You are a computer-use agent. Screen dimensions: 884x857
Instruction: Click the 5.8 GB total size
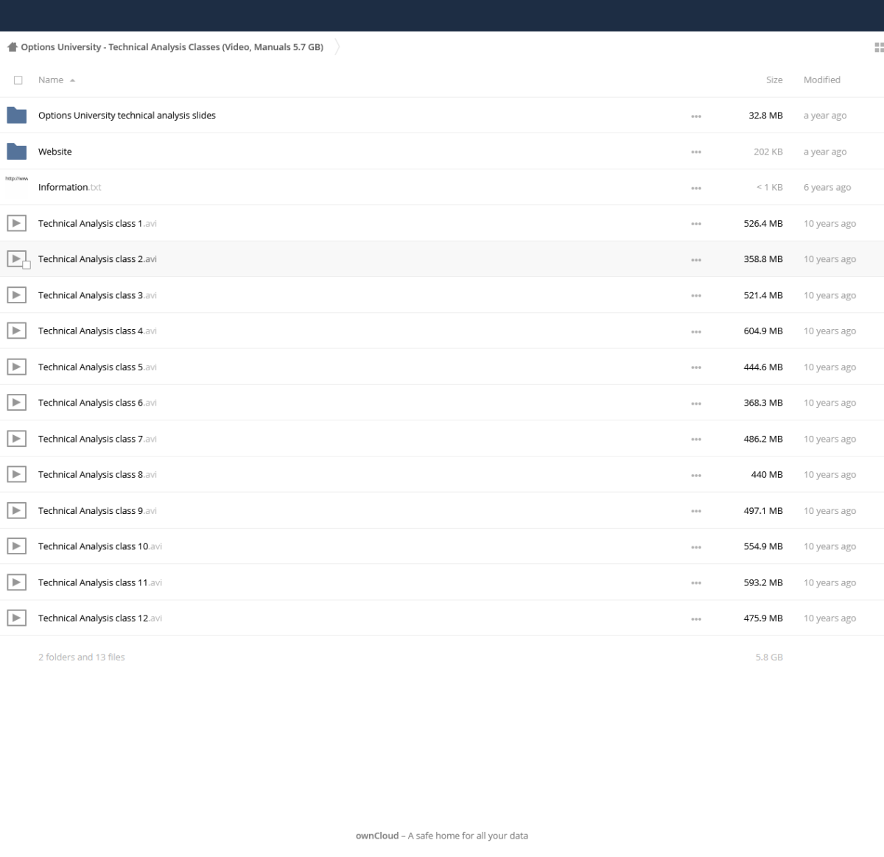769,657
